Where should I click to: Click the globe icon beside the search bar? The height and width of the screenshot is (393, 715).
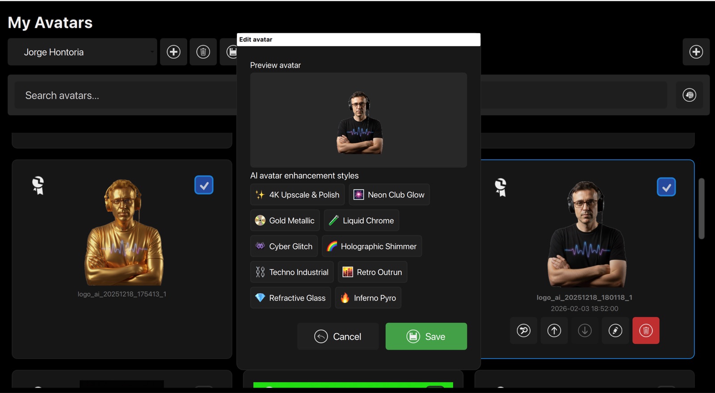pos(690,95)
